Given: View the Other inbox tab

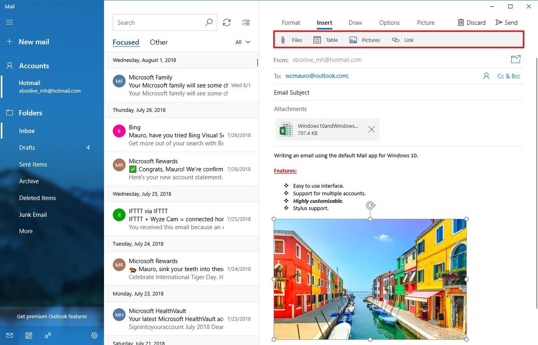Looking at the screenshot, I should tap(159, 42).
